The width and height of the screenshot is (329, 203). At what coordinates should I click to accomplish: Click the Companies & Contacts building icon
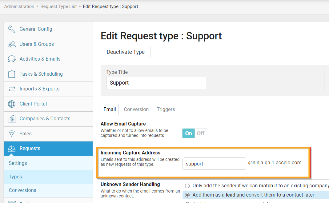(12, 119)
